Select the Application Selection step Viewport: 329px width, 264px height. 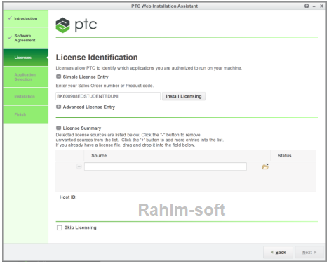(26, 77)
